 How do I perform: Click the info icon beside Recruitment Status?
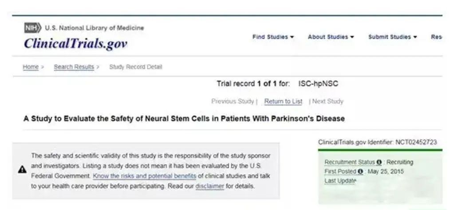tap(379, 162)
